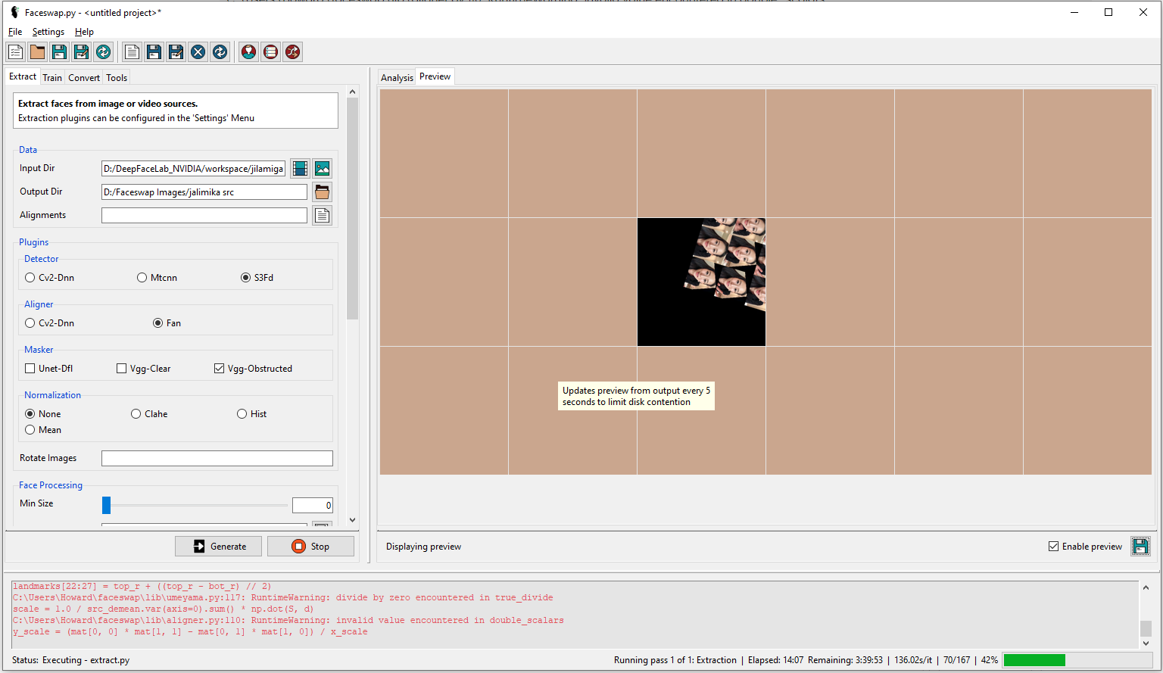Image resolution: width=1163 pixels, height=673 pixels.
Task: Open the Analysis tab
Action: click(397, 77)
